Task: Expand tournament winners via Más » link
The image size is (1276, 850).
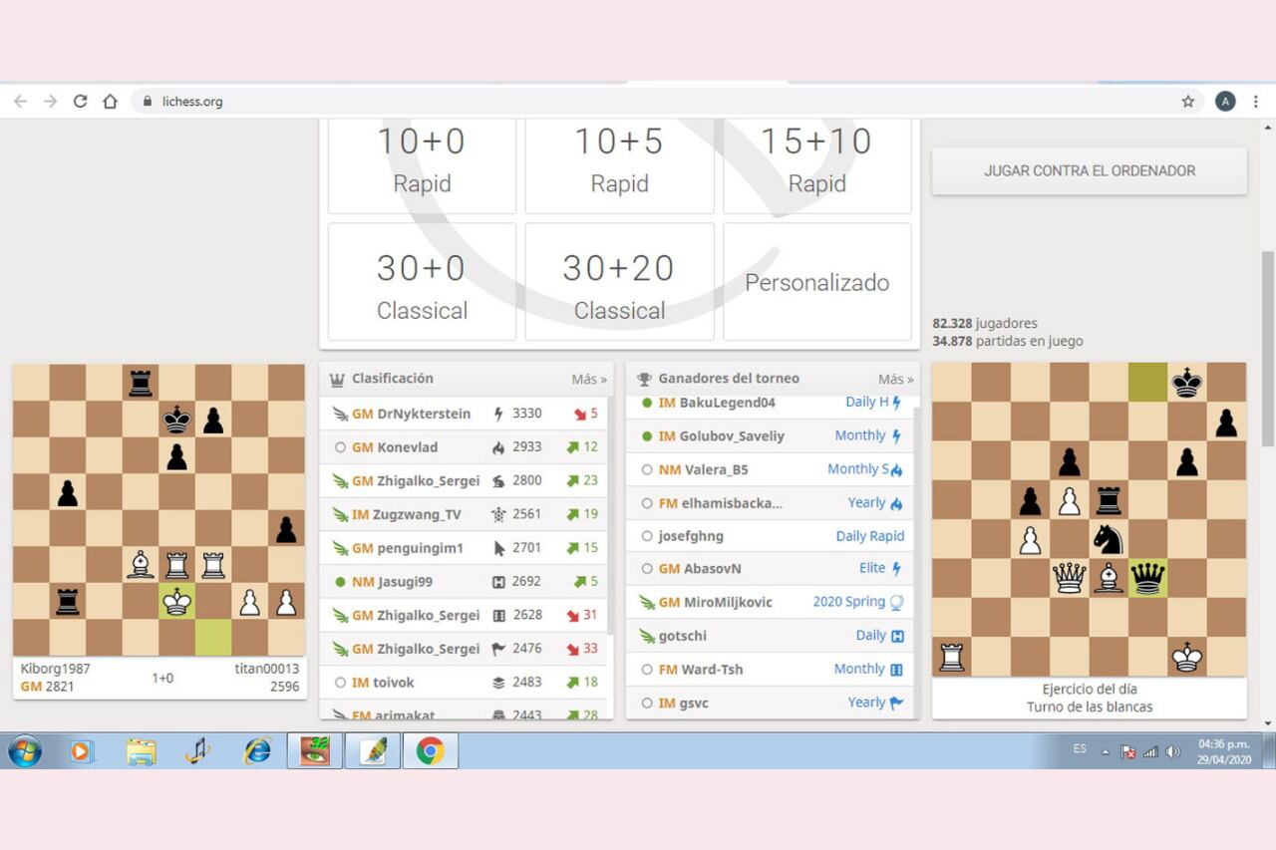Action: [x=894, y=378]
